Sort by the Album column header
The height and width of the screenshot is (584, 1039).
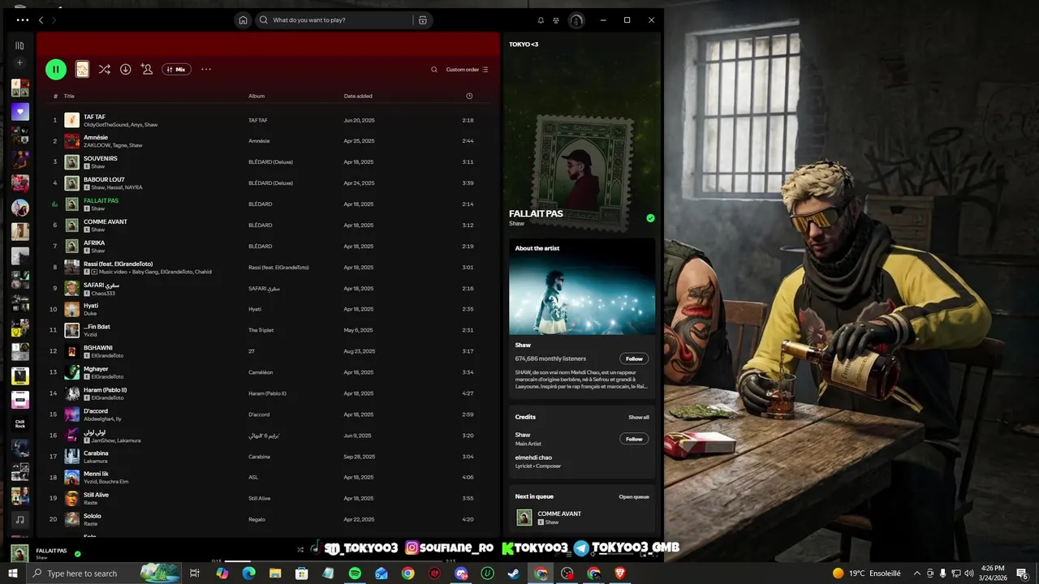click(x=257, y=96)
